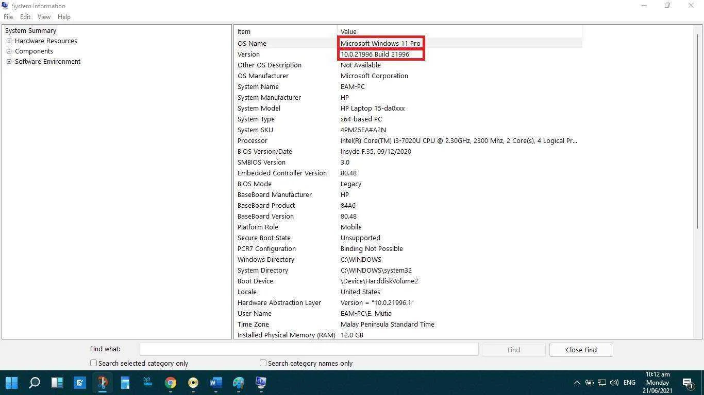Select the Hardware Abstraction Layer row
704x395 pixels.
[408, 302]
